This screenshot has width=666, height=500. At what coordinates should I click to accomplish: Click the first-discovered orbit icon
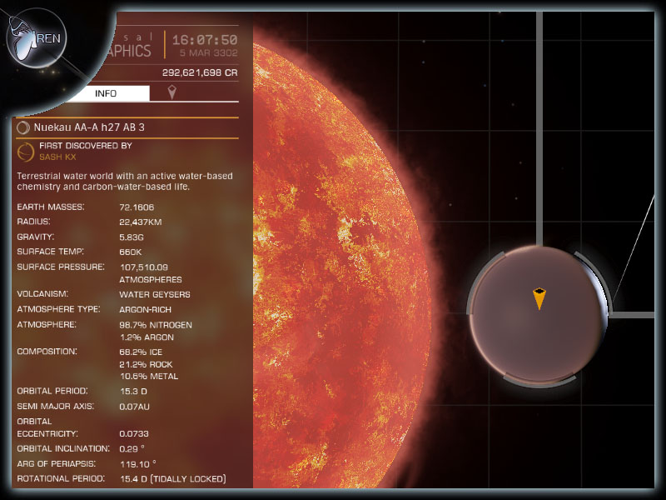coord(26,152)
